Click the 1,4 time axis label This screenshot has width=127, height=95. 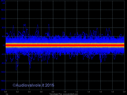point(89,92)
